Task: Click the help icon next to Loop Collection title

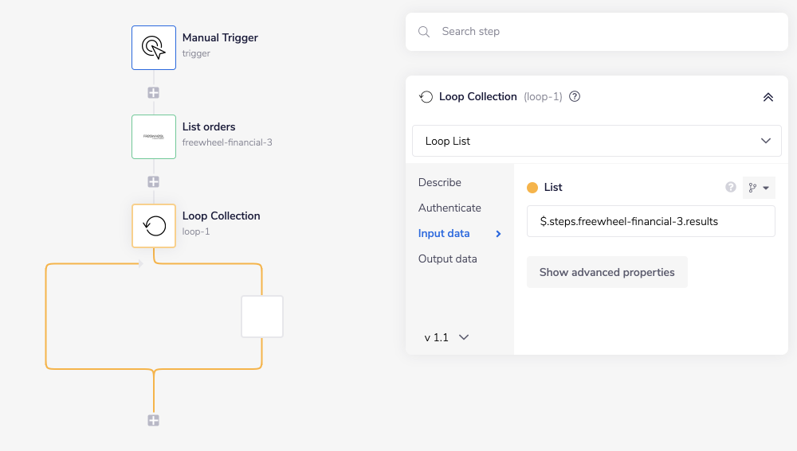Action: point(575,97)
